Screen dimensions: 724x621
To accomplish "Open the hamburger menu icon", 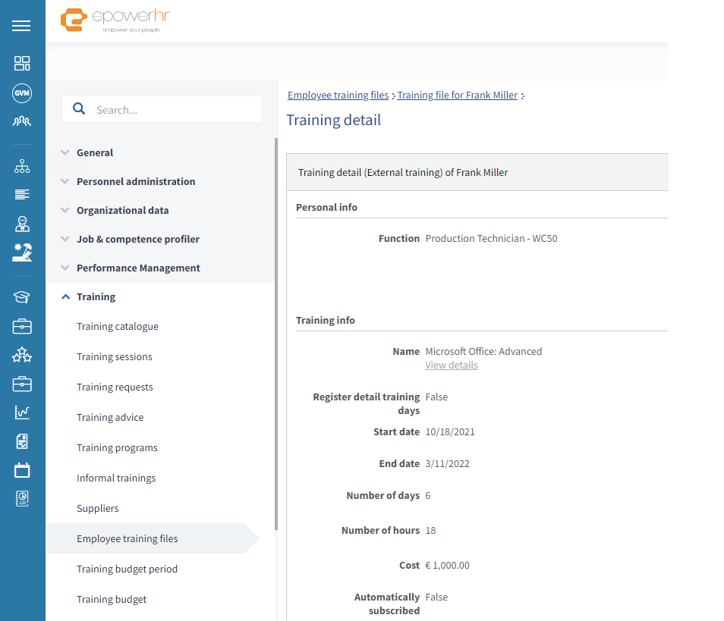I will pyautogui.click(x=21, y=26).
